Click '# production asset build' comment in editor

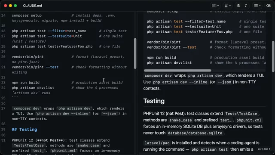click(97, 83)
